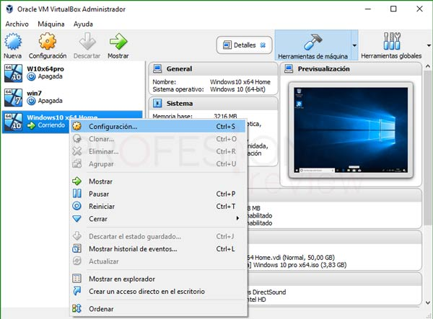The image size is (433, 319).
Task: Select the W10x64pro virtual machine
Action: 72,73
